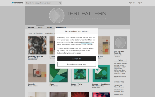The image size is (155, 97).
Task: Click 'Soft Science' under Sooner / Paris
Action: click(x=75, y=86)
